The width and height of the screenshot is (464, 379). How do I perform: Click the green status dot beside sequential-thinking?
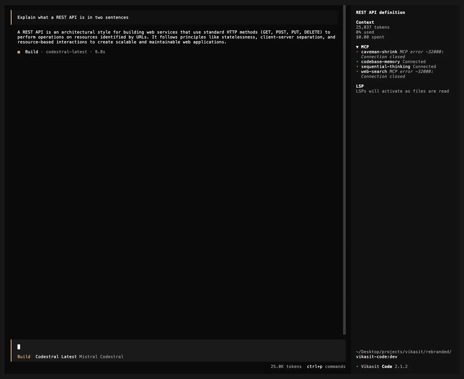pyautogui.click(x=357, y=66)
